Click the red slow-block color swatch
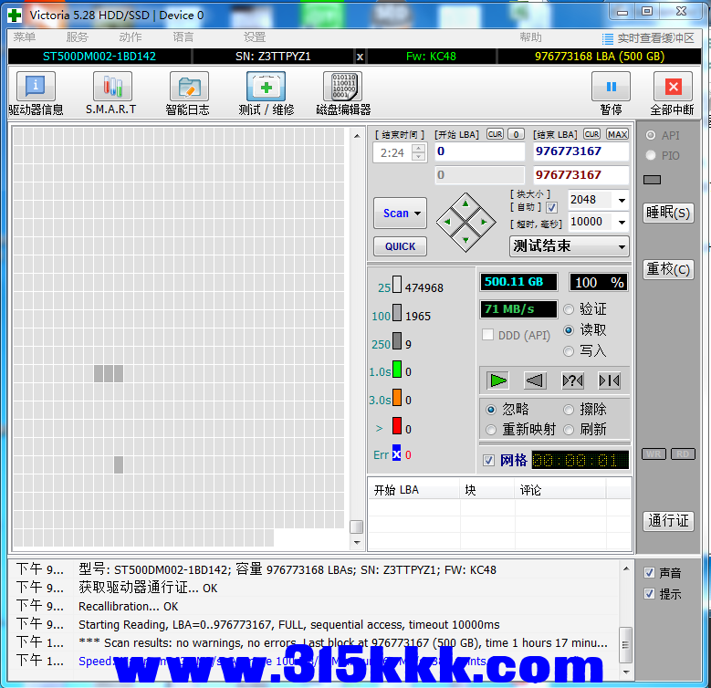 tap(397, 426)
